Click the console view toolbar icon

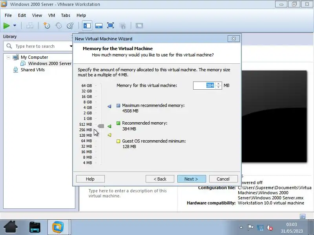click(x=139, y=25)
